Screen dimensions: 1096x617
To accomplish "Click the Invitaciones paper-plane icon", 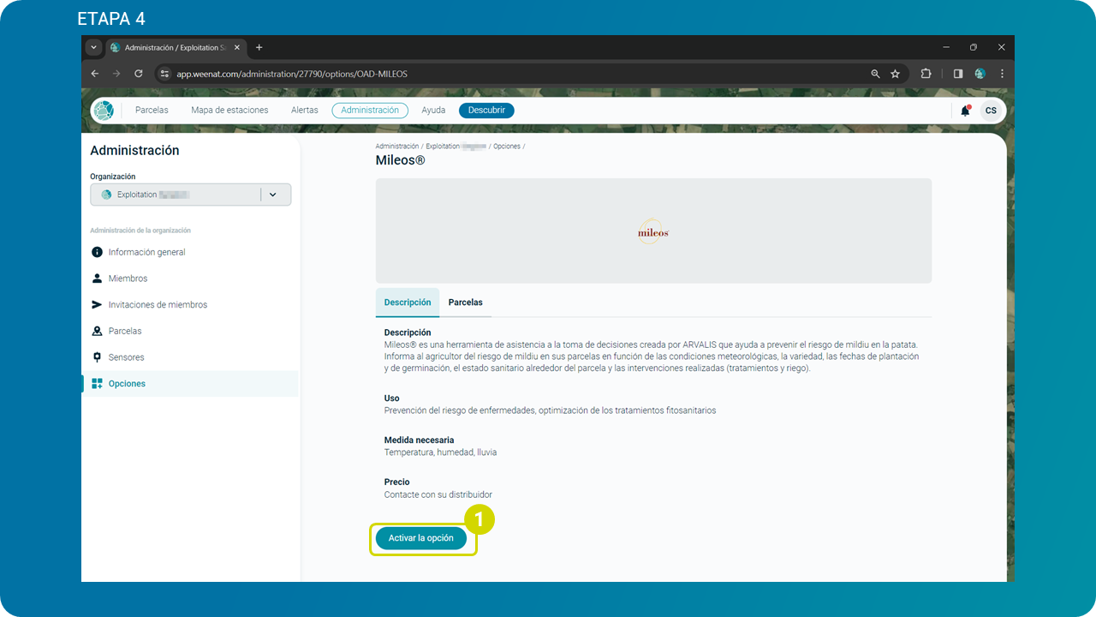I will tap(97, 305).
